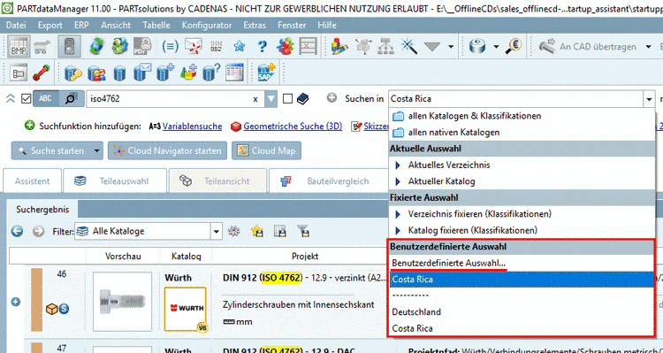The width and height of the screenshot is (663, 353).
Task: Click the database with question mark icon
Action: [x=211, y=73]
